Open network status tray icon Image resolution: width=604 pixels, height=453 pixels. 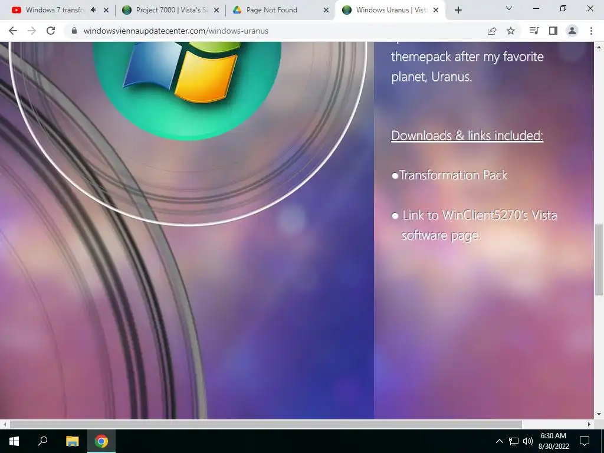514,441
